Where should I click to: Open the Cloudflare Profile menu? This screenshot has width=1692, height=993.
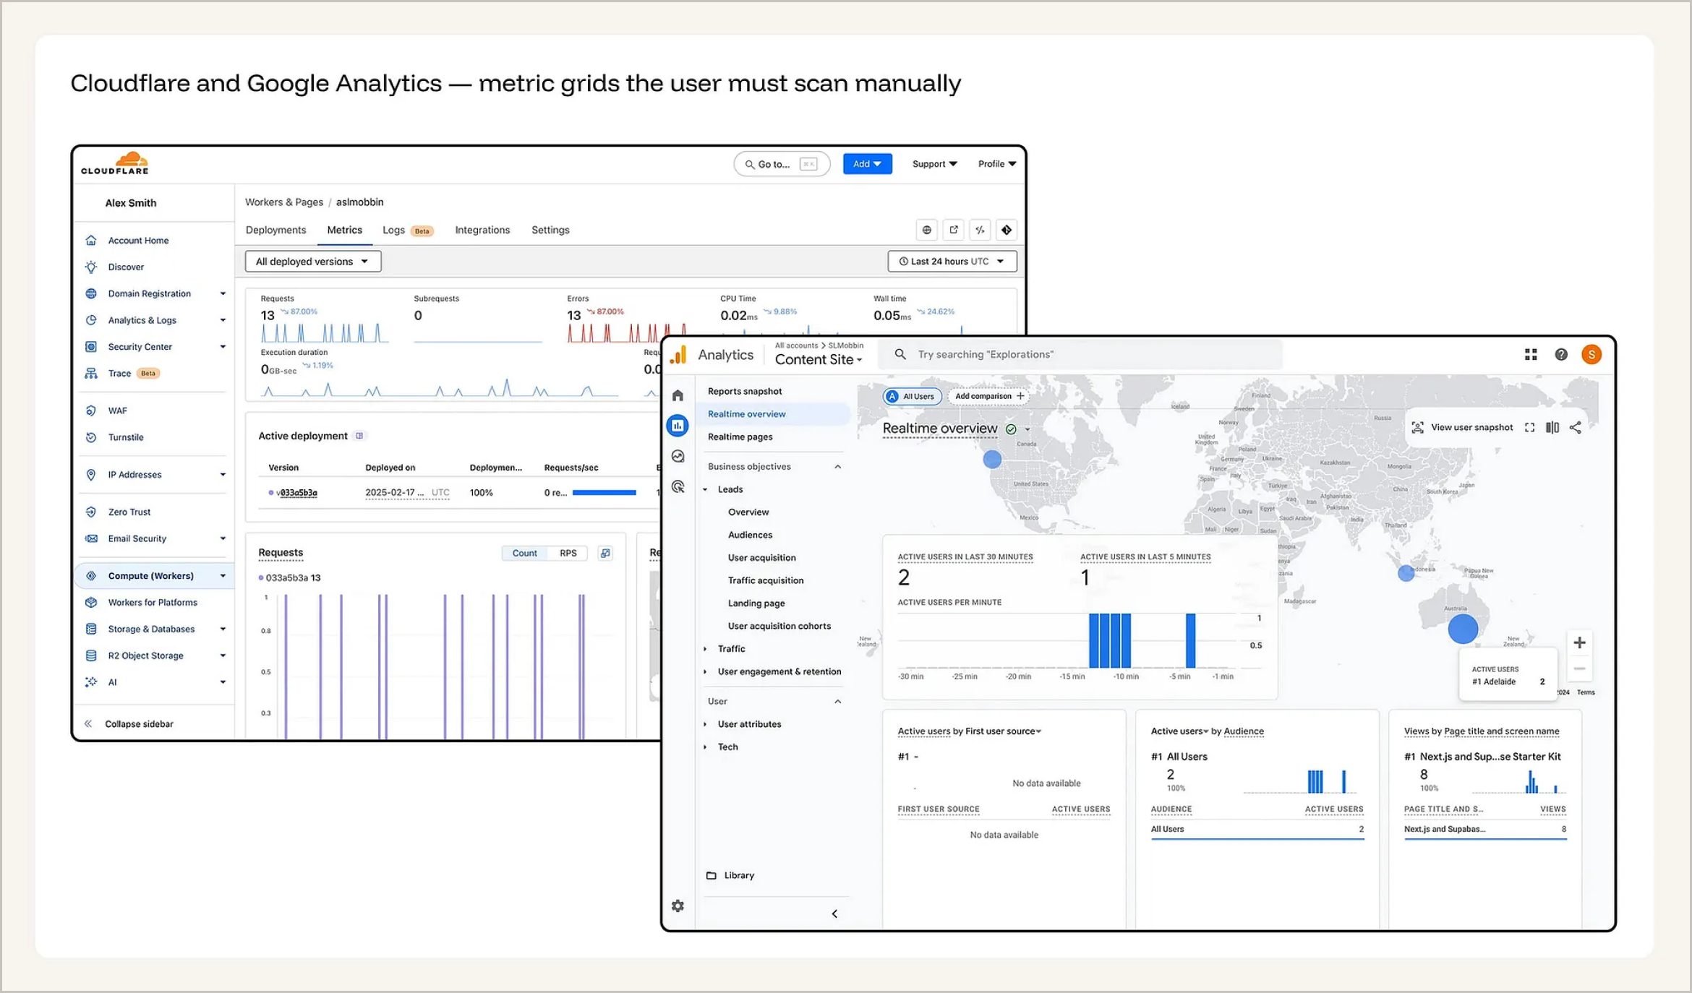pyautogui.click(x=997, y=164)
